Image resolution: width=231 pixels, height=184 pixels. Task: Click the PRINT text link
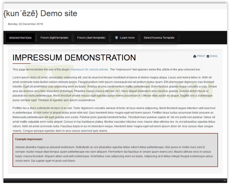pyautogui.click(x=201, y=56)
